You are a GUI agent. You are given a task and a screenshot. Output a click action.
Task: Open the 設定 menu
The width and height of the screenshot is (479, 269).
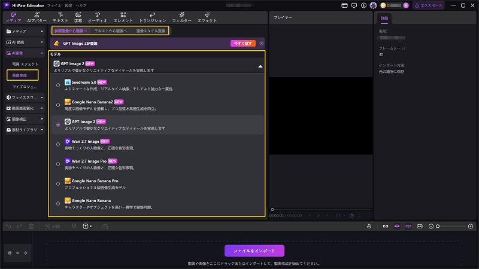(x=68, y=5)
